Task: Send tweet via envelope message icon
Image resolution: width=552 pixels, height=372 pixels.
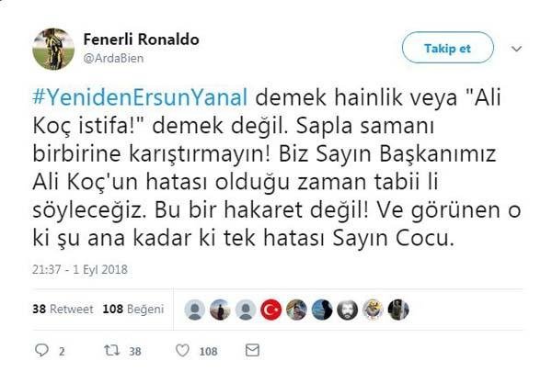Action: click(x=252, y=350)
